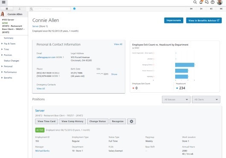This screenshot has height=158, width=226.
Task: Click the FLSA value Salary Exempt
Action: click(116, 151)
